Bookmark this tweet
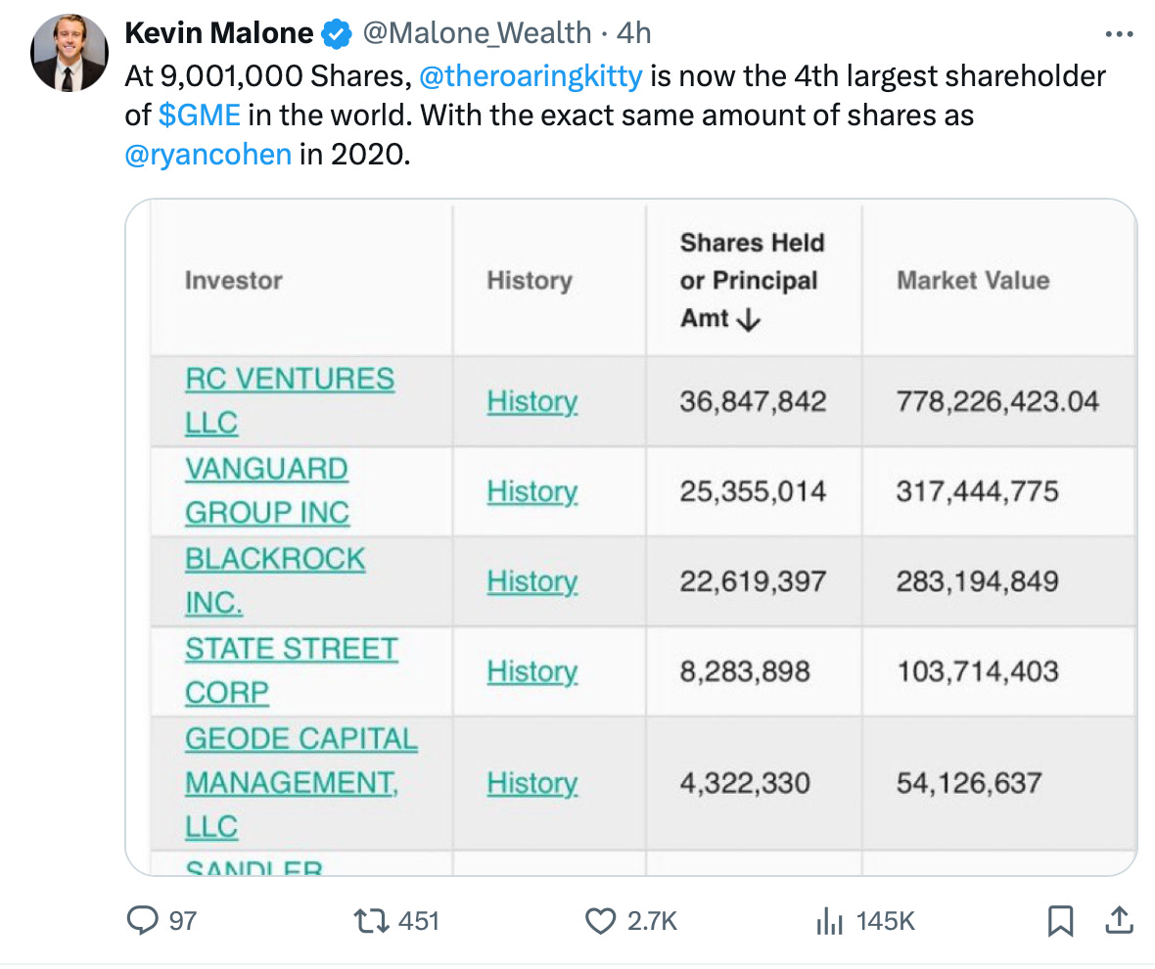The height and width of the screenshot is (969, 1155). (x=1061, y=921)
